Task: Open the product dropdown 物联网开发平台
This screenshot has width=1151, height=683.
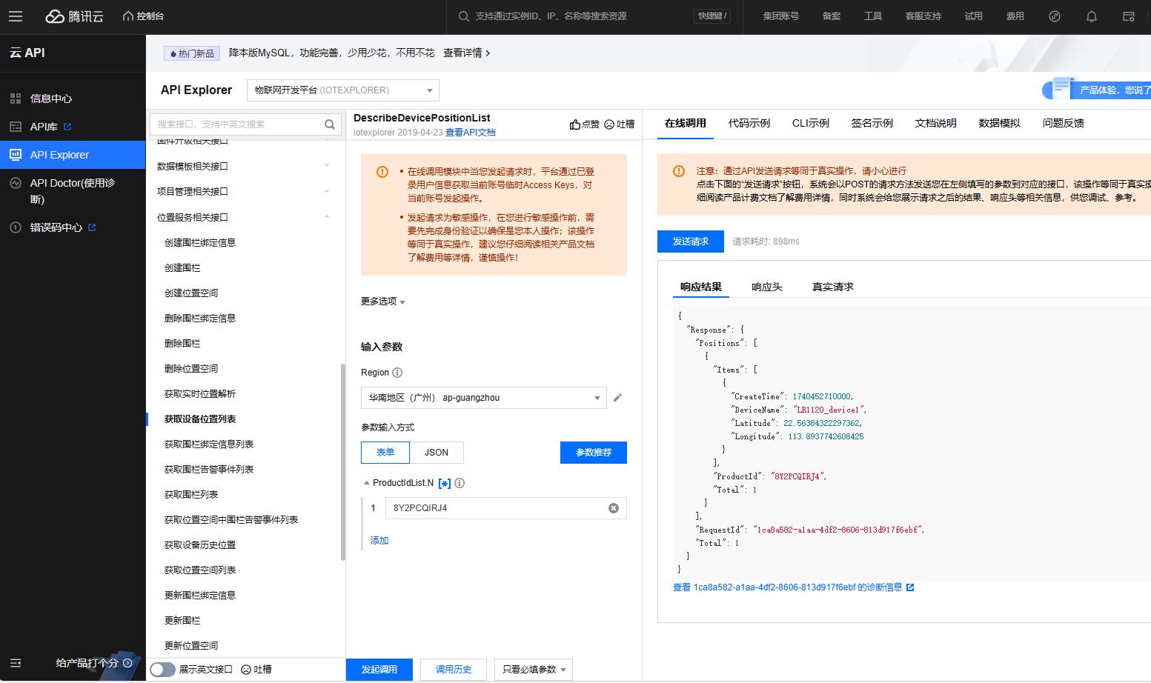Action: coord(343,90)
